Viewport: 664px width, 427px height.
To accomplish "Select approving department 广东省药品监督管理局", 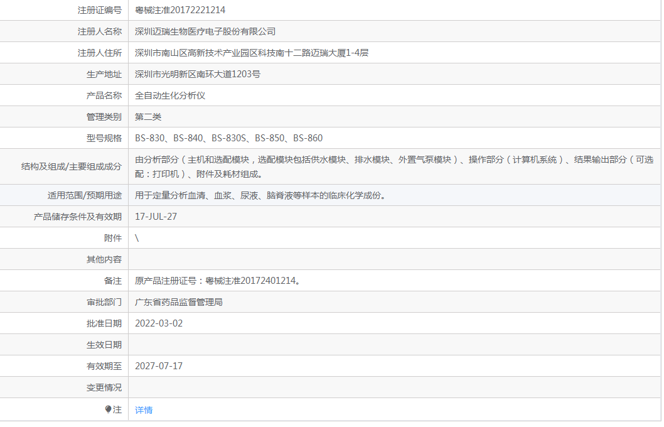I will 179,302.
